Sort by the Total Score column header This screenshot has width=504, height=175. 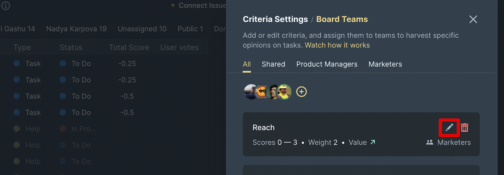129,48
